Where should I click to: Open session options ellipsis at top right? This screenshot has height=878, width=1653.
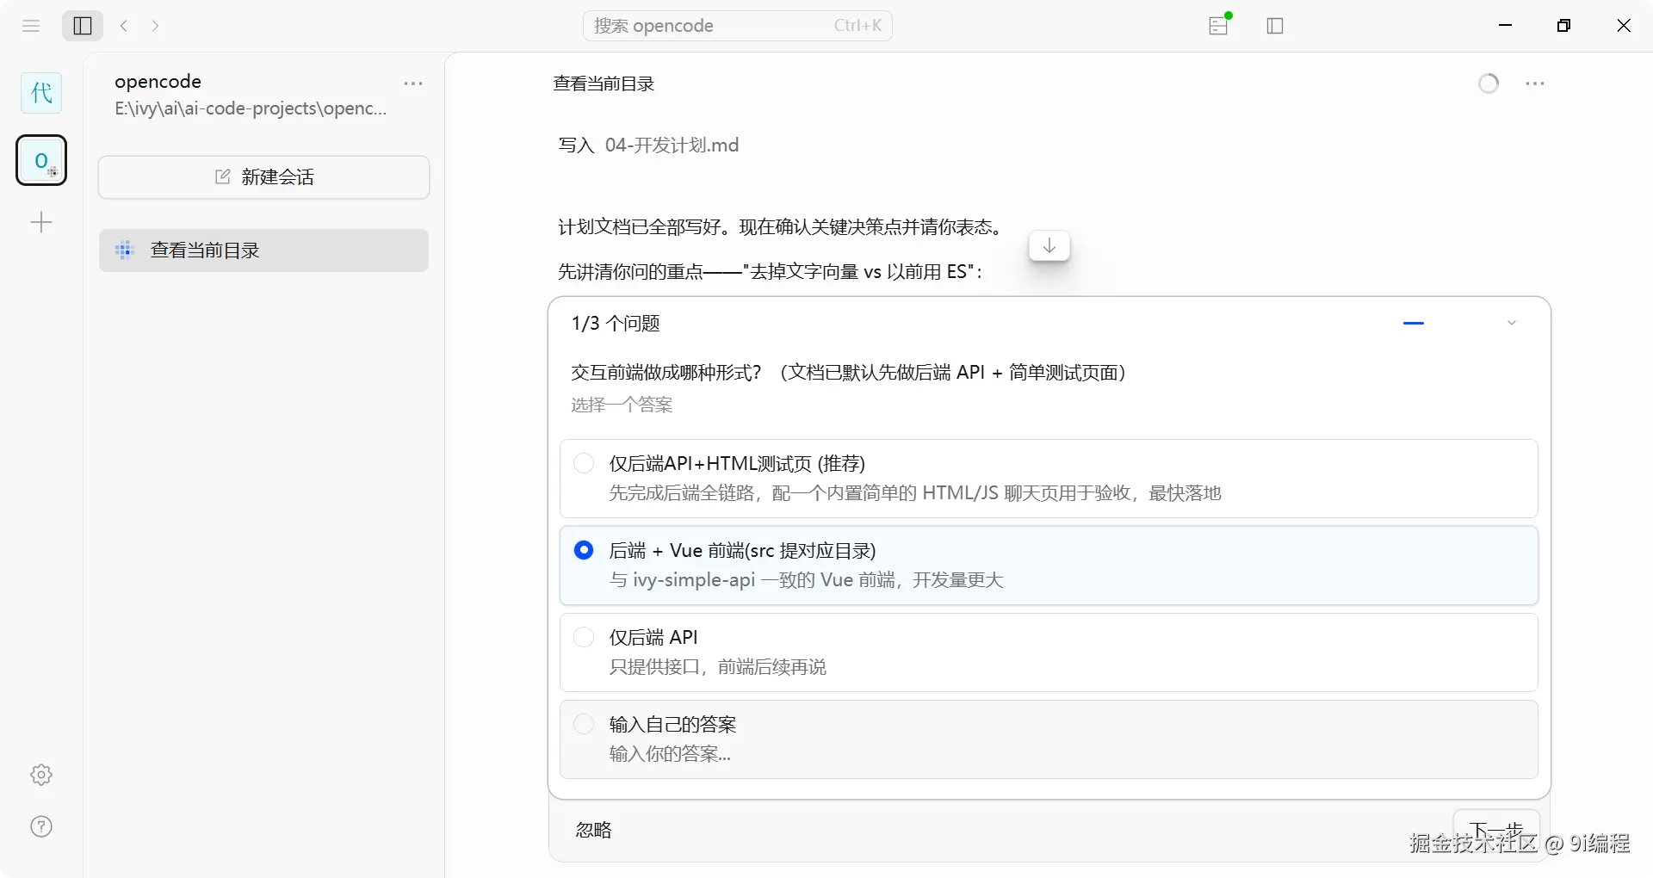click(1535, 83)
